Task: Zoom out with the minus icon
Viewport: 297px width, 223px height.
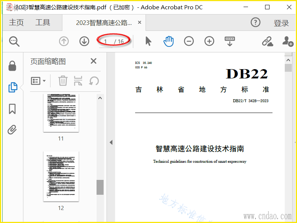Action: pyautogui.click(x=189, y=41)
